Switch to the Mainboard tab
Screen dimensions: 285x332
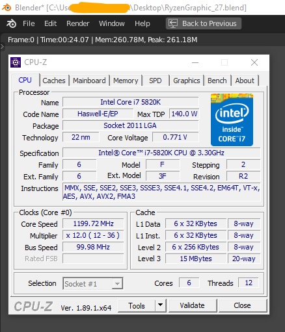tap(89, 81)
